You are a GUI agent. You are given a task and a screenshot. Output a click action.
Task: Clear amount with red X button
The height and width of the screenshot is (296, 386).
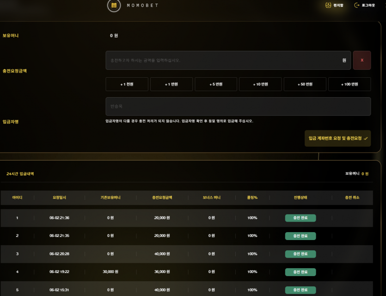(362, 60)
